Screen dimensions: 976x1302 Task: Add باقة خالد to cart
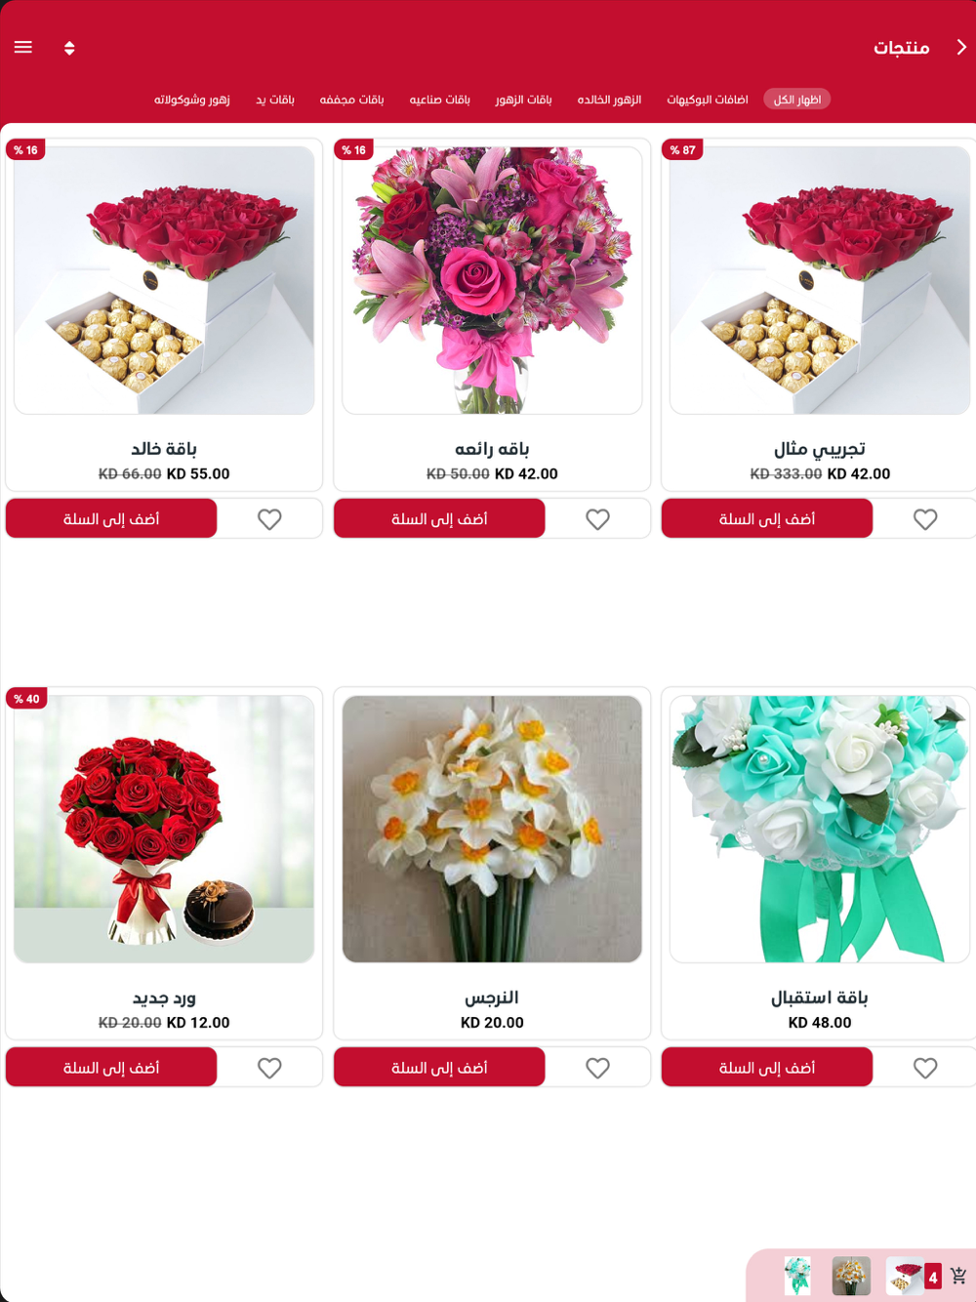click(111, 518)
